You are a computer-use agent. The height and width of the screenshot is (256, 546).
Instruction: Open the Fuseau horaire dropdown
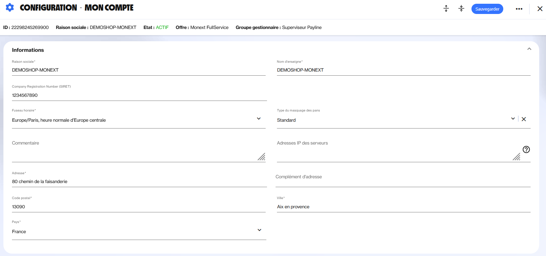pyautogui.click(x=259, y=119)
